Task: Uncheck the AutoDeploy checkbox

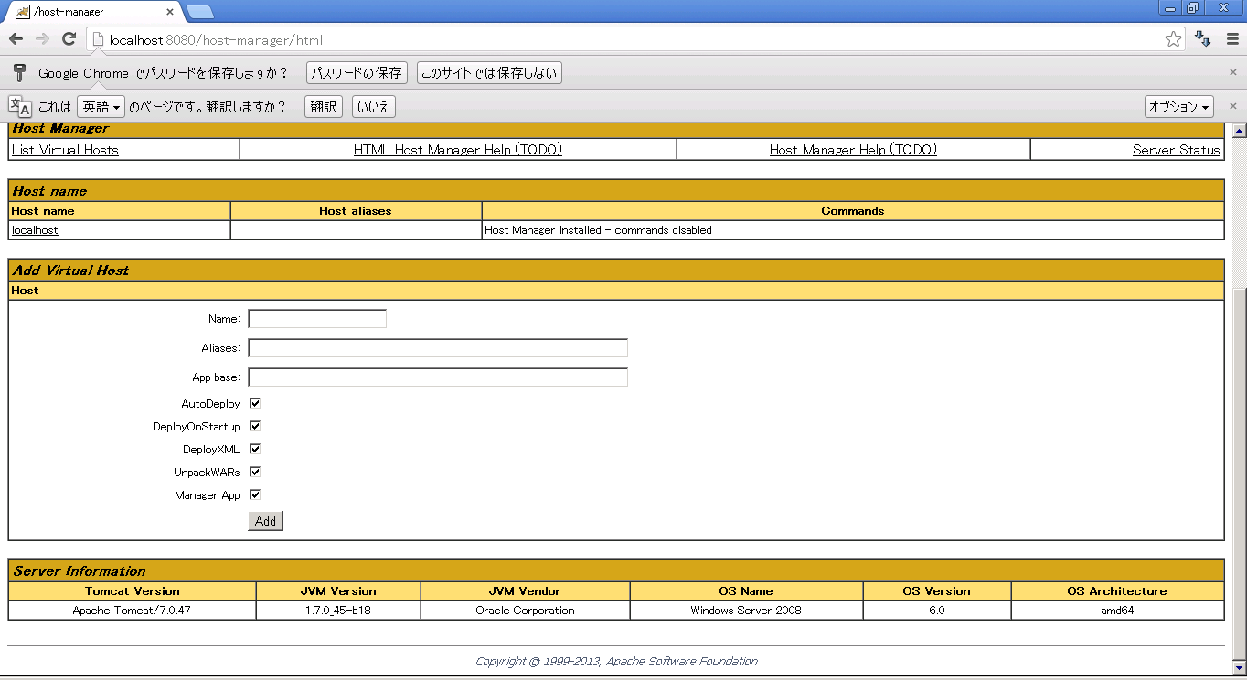Action: point(255,403)
